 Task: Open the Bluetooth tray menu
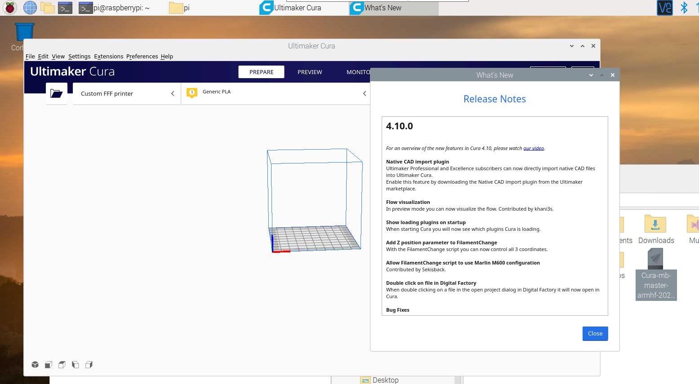(x=684, y=8)
